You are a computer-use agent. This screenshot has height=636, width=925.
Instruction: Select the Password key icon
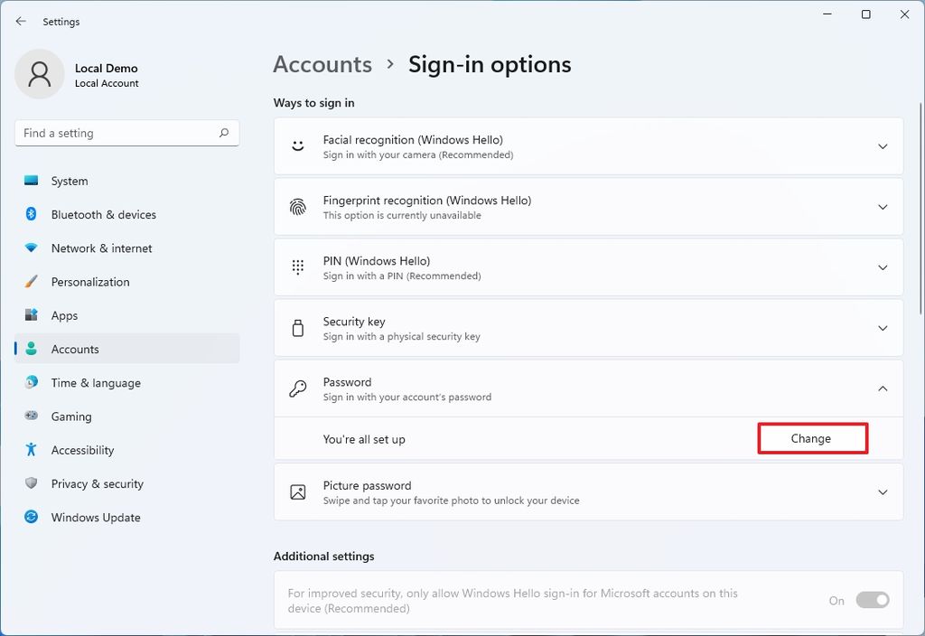[x=298, y=388]
